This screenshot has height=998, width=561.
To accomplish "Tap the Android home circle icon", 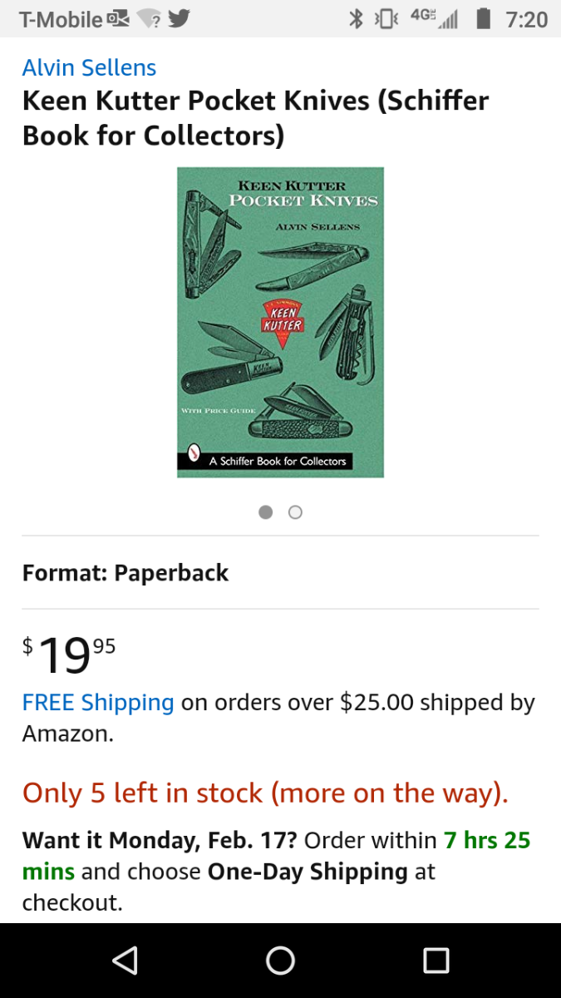I will pyautogui.click(x=280, y=961).
